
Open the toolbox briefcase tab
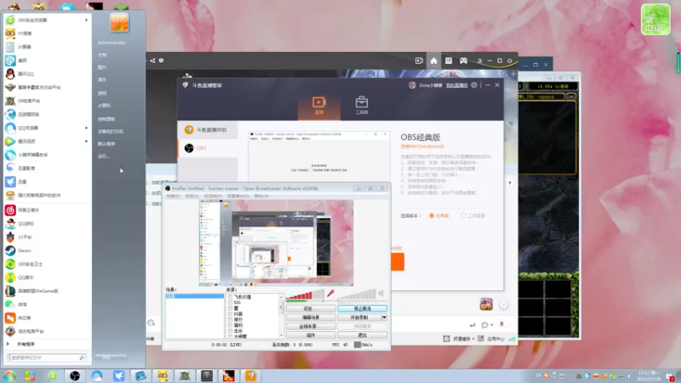[x=361, y=106]
